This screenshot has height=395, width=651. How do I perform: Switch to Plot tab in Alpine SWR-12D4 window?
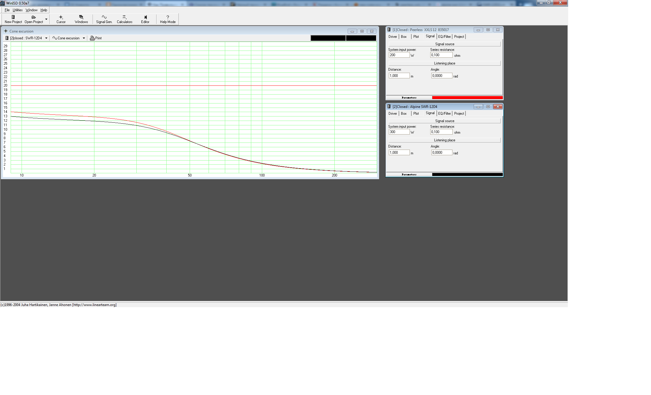[416, 114]
